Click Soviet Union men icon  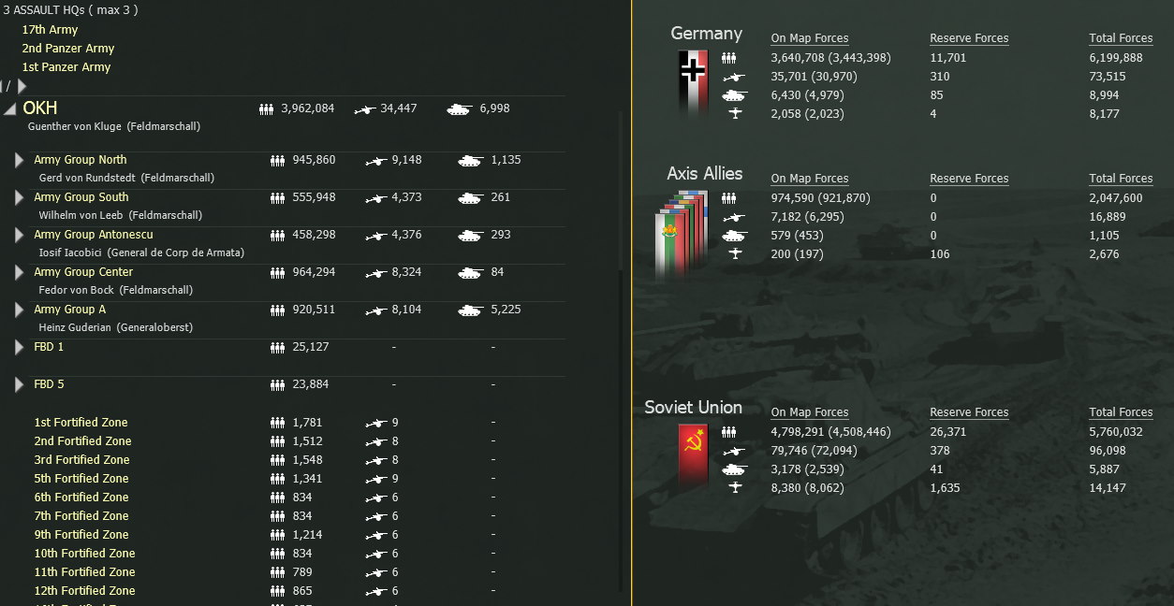(x=728, y=432)
